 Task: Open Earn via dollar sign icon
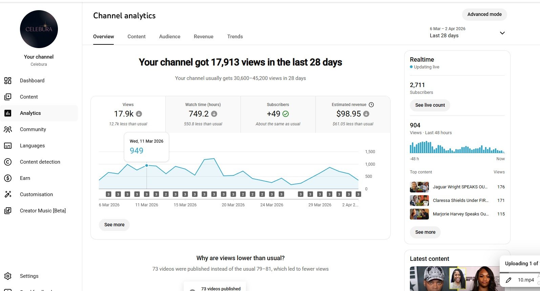[x=8, y=178]
